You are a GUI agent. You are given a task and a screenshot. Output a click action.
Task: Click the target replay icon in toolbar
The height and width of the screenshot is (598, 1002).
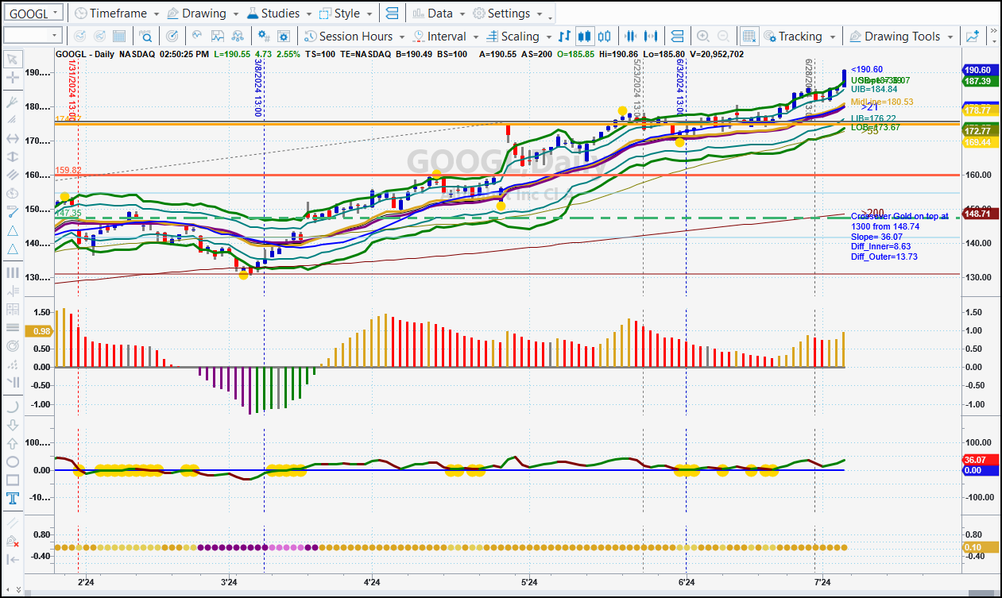pos(173,37)
